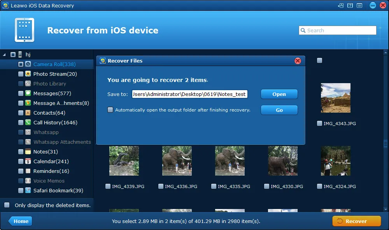This screenshot has height=230, width=389.
Task: Click the orange Recover button
Action: coord(356,221)
